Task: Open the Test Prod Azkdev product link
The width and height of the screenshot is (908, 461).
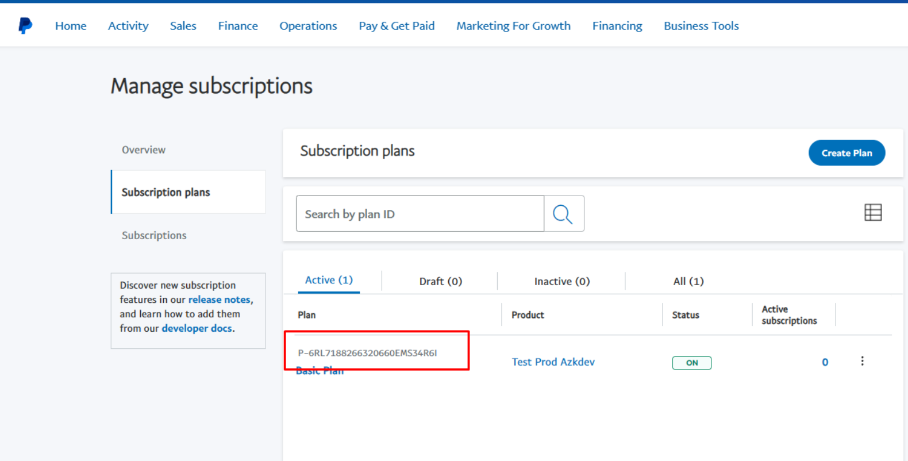Action: click(553, 362)
